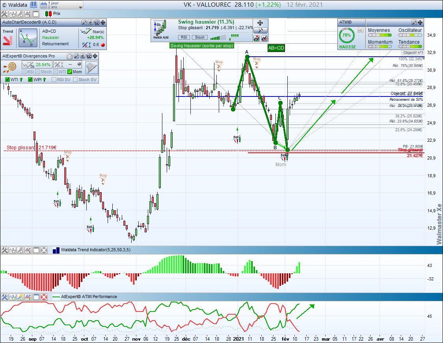Close the Waldata Trend Indicator pane
This screenshot has width=443, height=343.
pos(44,250)
